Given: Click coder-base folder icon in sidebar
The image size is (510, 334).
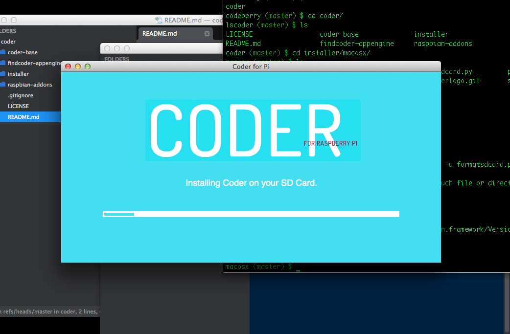Looking at the screenshot, I should click(2, 52).
